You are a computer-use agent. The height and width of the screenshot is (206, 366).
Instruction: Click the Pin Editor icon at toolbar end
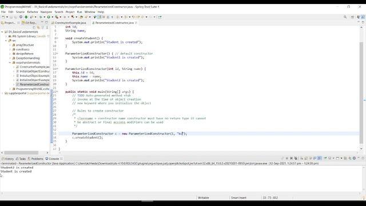pos(160,17)
